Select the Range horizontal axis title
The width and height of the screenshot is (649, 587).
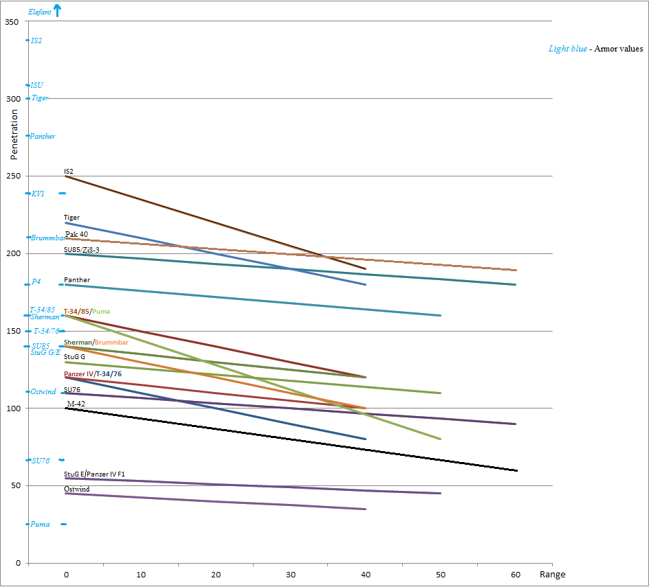552,574
